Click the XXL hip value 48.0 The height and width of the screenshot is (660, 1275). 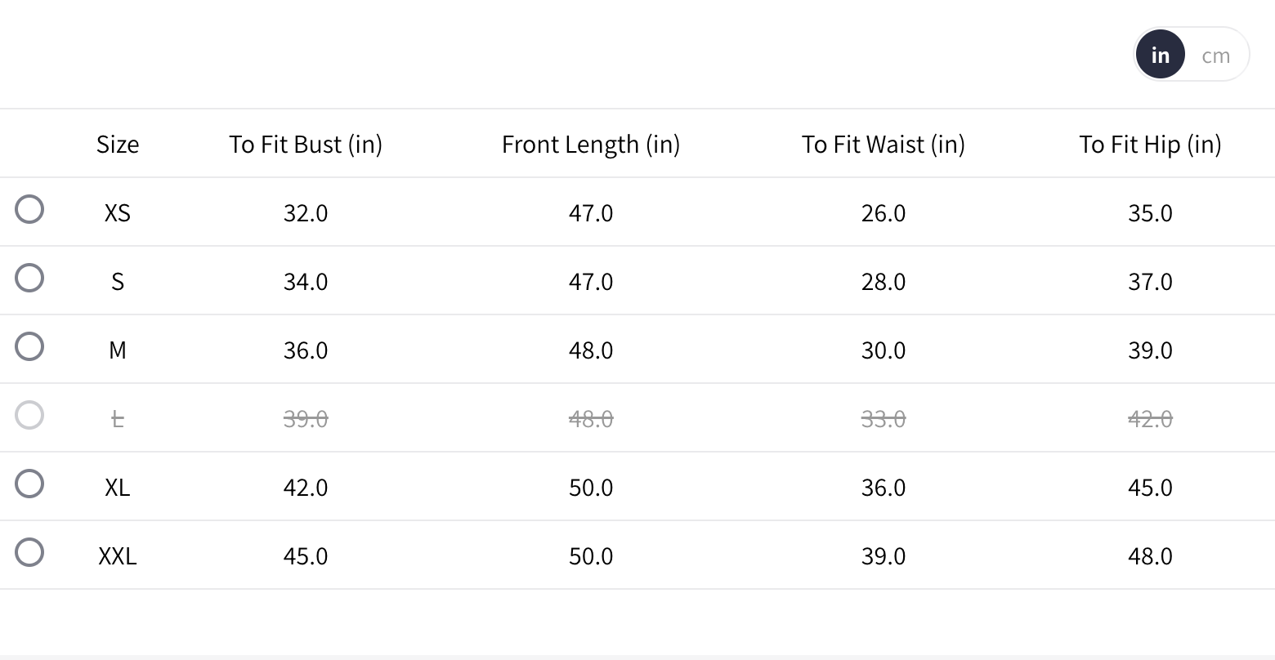[1150, 556]
